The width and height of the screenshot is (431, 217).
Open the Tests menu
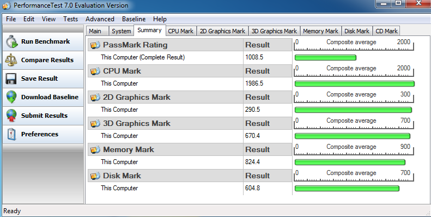(70, 19)
